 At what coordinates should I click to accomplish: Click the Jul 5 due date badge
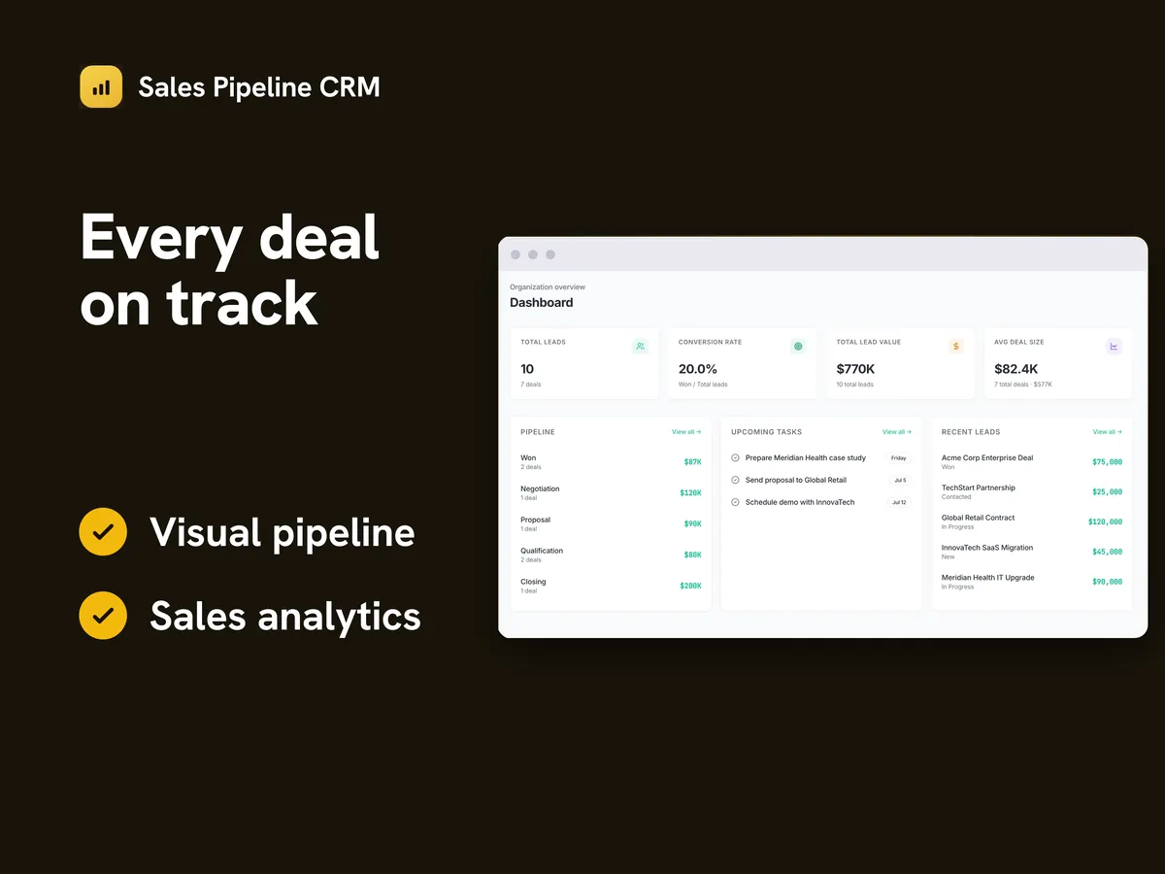[x=899, y=480]
